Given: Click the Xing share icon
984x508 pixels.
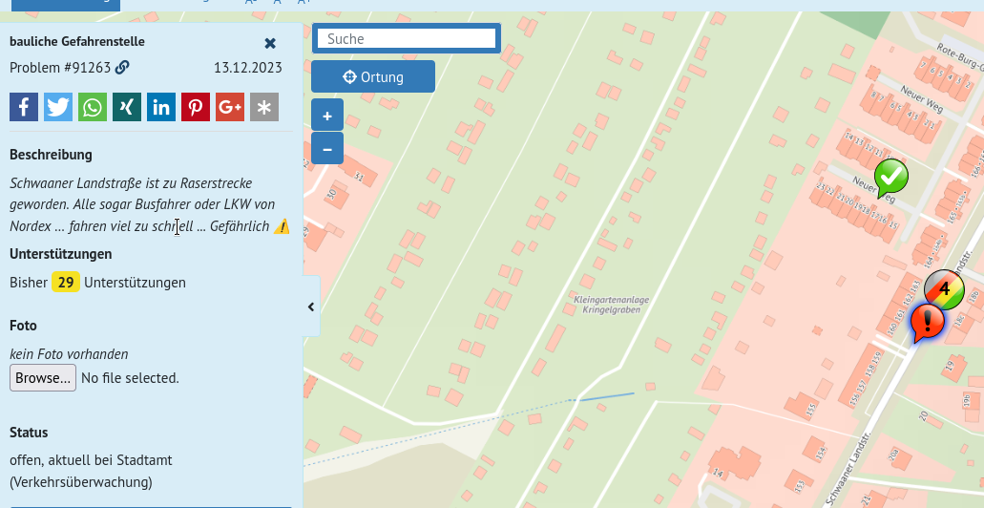Looking at the screenshot, I should [127, 107].
